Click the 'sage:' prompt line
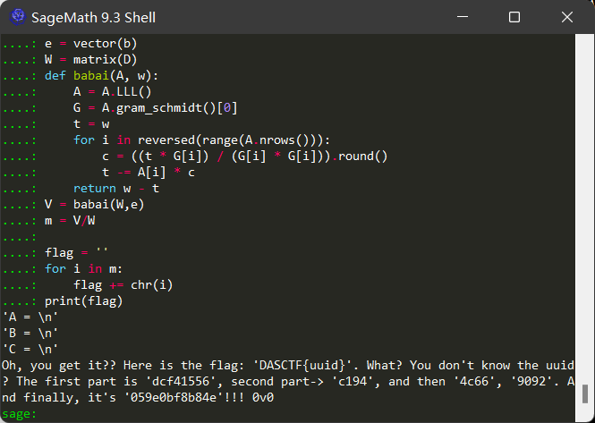Viewport: 595px width, 423px height. pyautogui.click(x=20, y=414)
